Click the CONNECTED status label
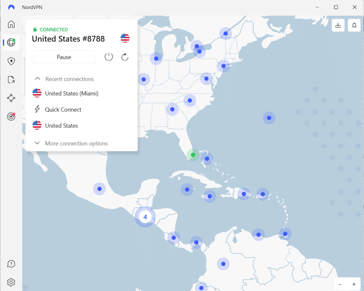 [x=54, y=30]
